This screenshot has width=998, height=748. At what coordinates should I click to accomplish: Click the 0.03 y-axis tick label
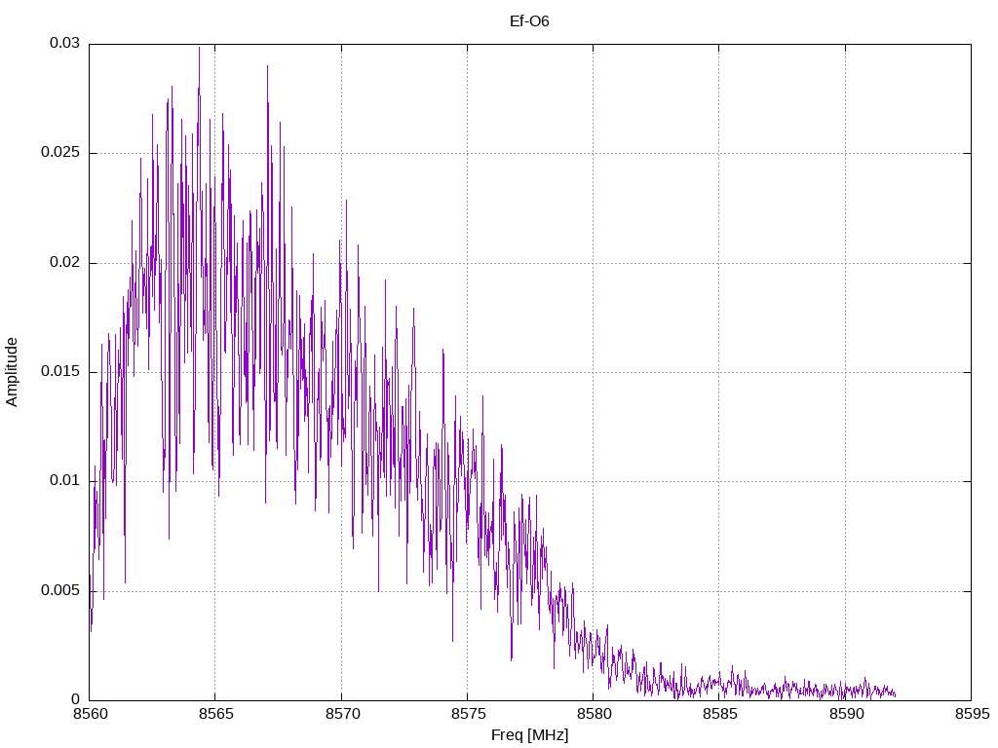point(65,43)
